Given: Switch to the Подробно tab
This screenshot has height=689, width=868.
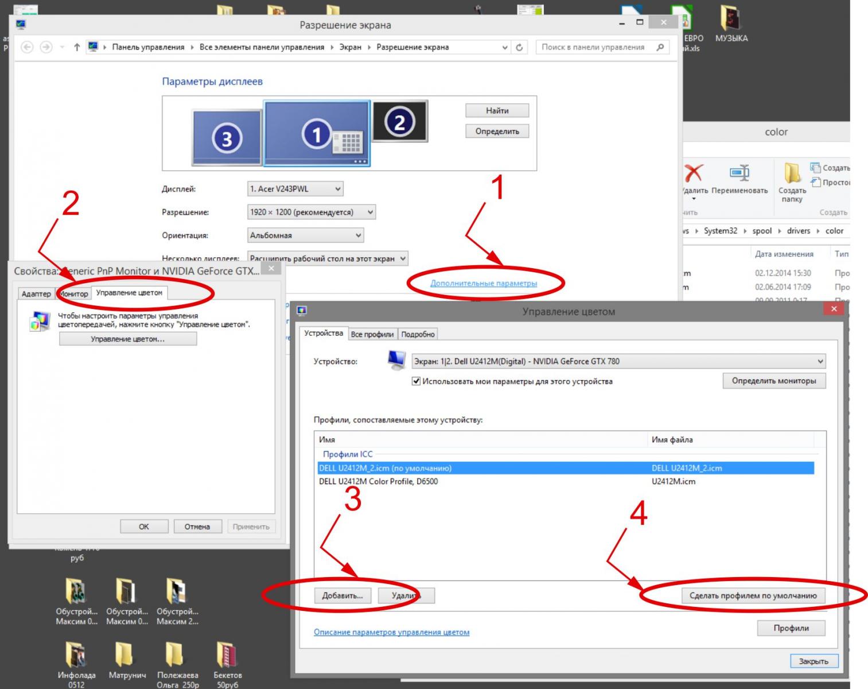Looking at the screenshot, I should tap(418, 334).
